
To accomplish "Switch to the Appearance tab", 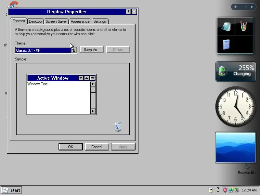I will [80, 21].
